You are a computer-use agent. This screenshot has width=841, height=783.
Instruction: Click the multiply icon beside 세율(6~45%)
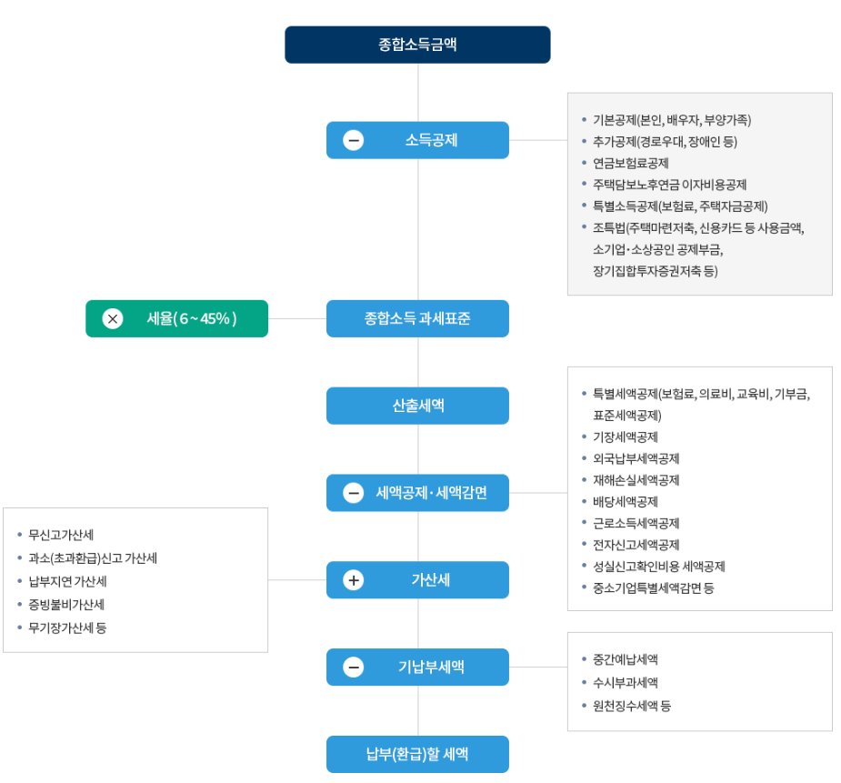113,318
